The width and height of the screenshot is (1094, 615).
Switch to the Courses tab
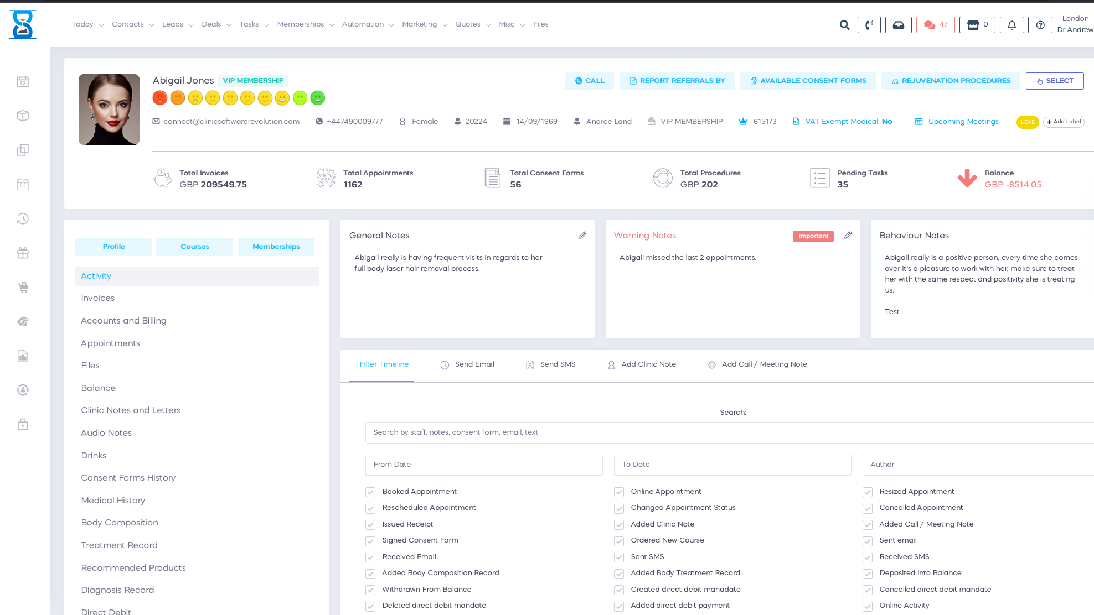pos(195,247)
